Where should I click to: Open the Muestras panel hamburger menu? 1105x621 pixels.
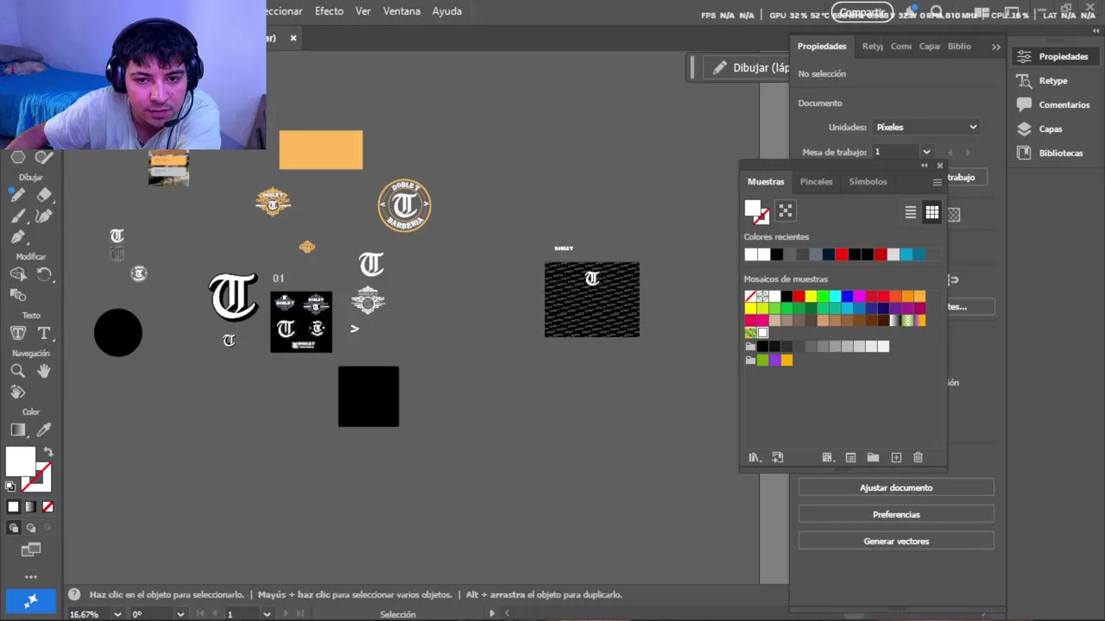[937, 182]
